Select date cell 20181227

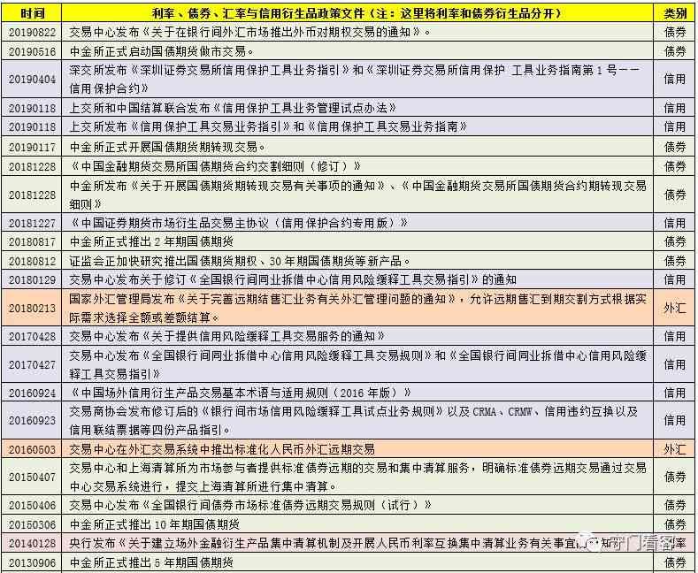point(32,223)
